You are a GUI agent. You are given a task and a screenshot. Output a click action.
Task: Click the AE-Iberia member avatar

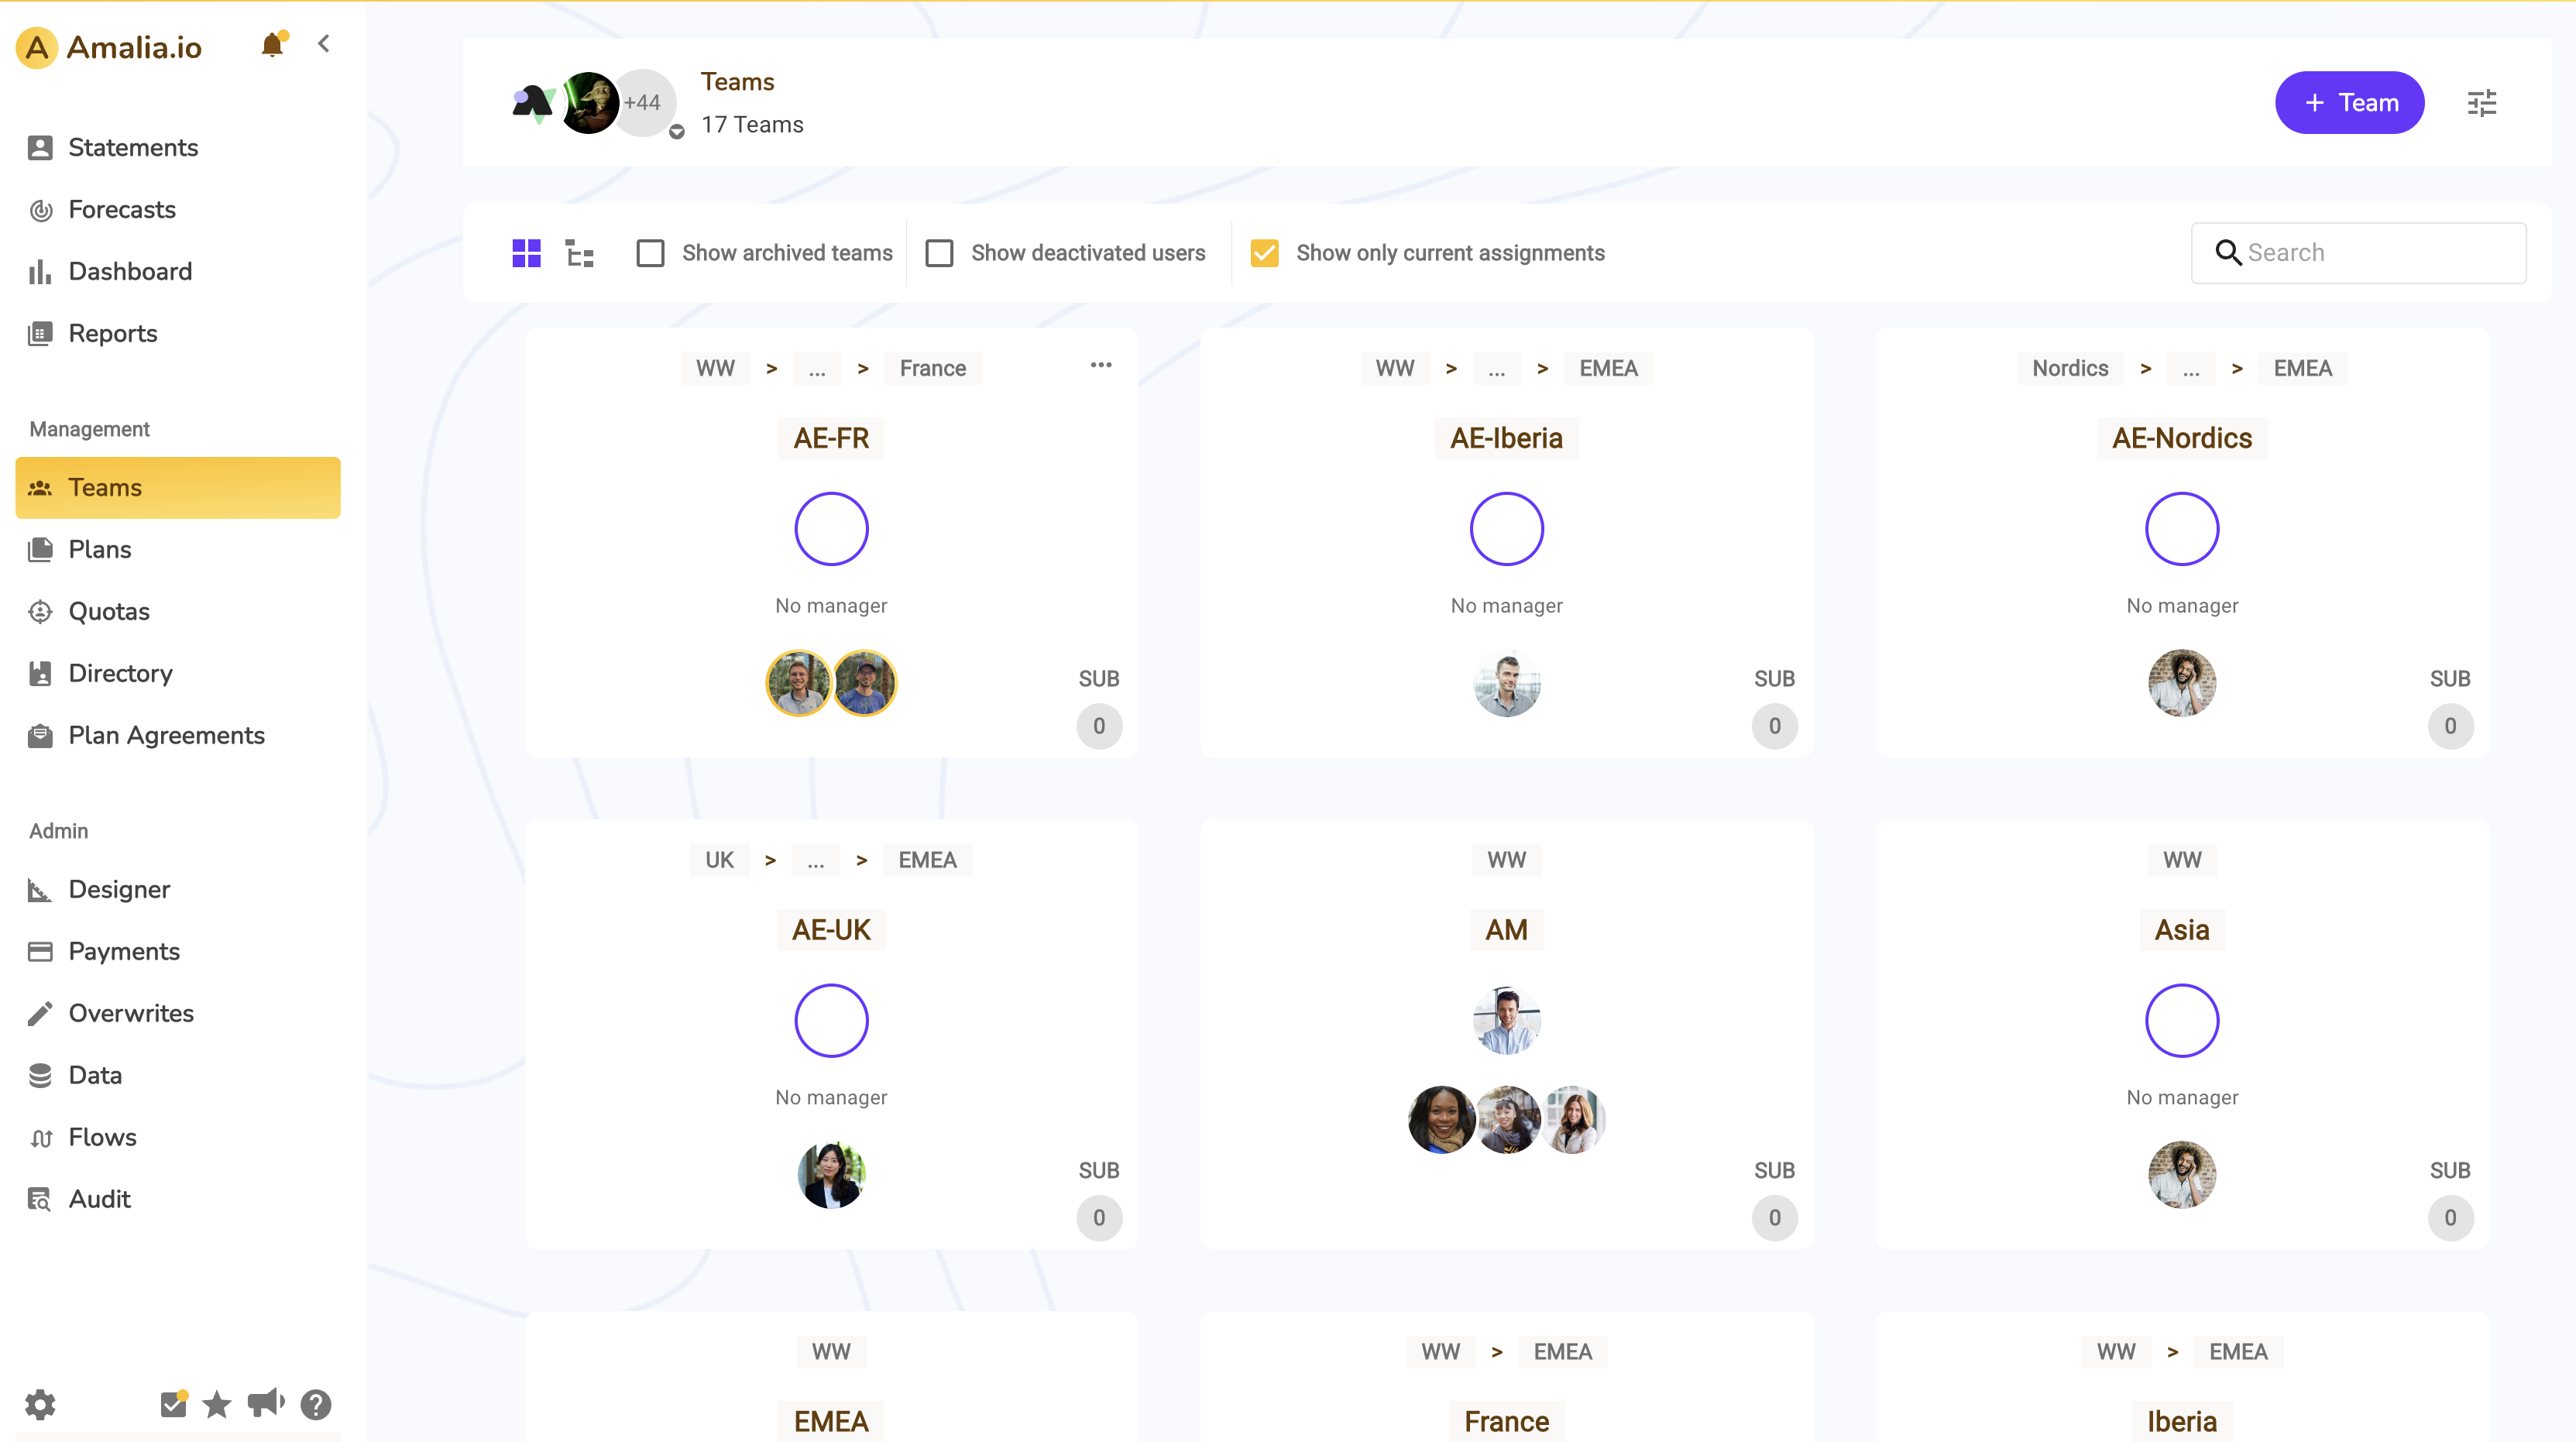[x=1507, y=684]
